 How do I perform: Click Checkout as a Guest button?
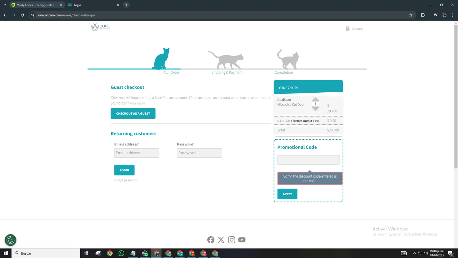133,113
